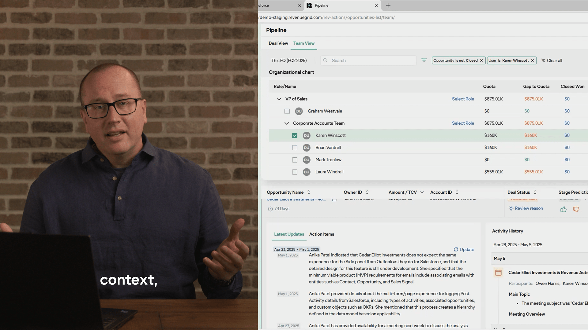Click Brian Vantrell's DU avatar
The image size is (588, 330).
[307, 148]
